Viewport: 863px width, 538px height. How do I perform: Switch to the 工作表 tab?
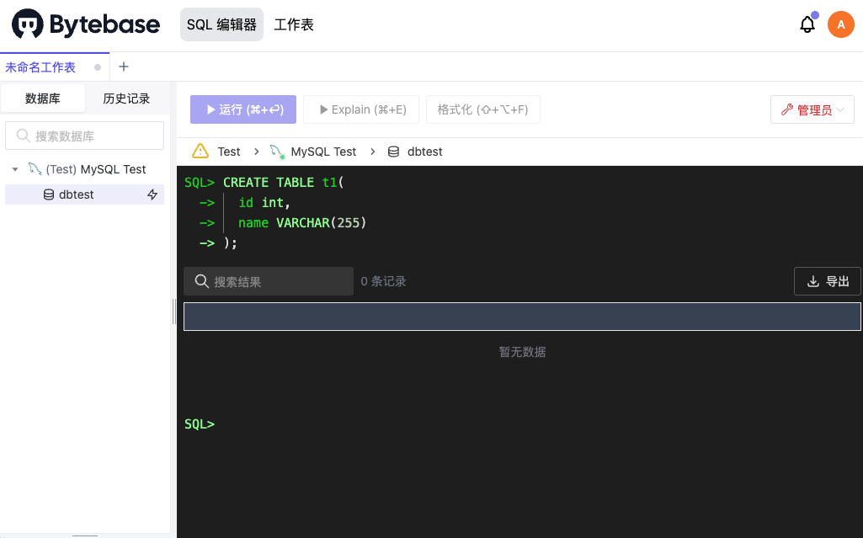(x=293, y=24)
